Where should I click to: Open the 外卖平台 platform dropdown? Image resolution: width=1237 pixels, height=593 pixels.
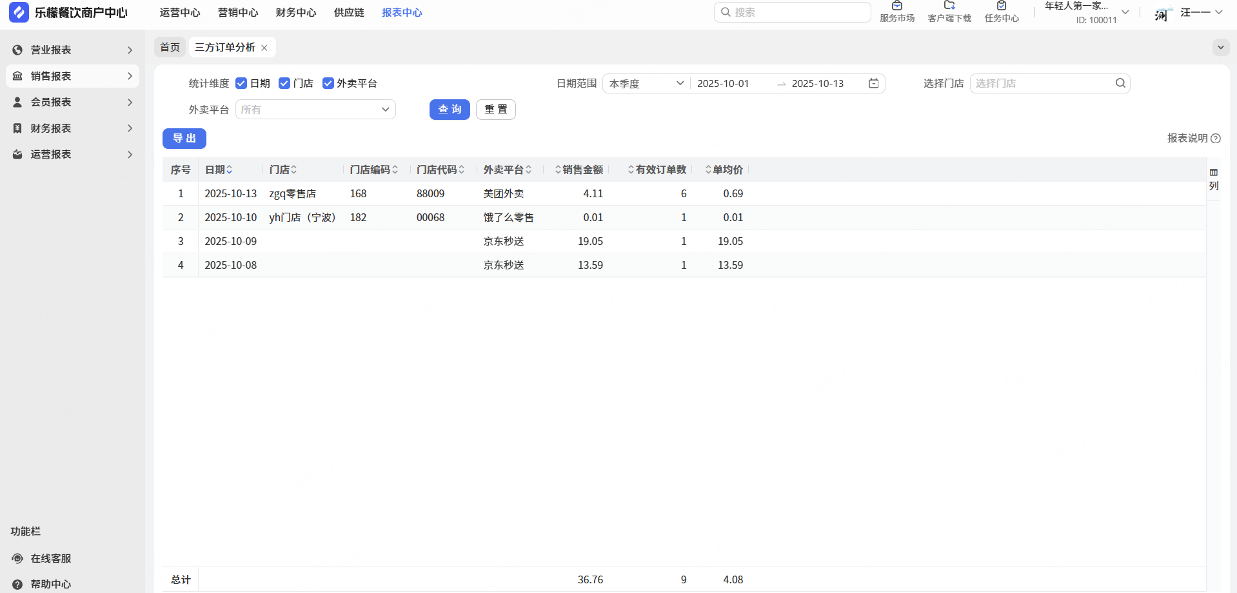click(x=315, y=110)
